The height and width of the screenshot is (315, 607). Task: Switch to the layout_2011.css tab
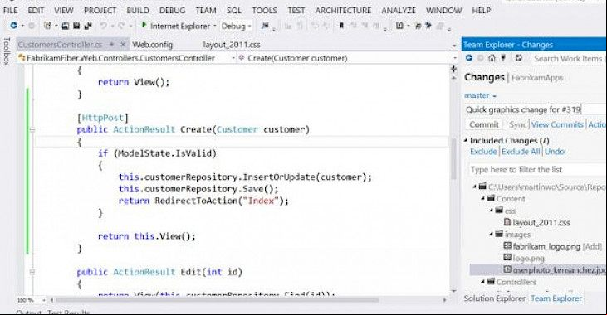[x=232, y=45]
